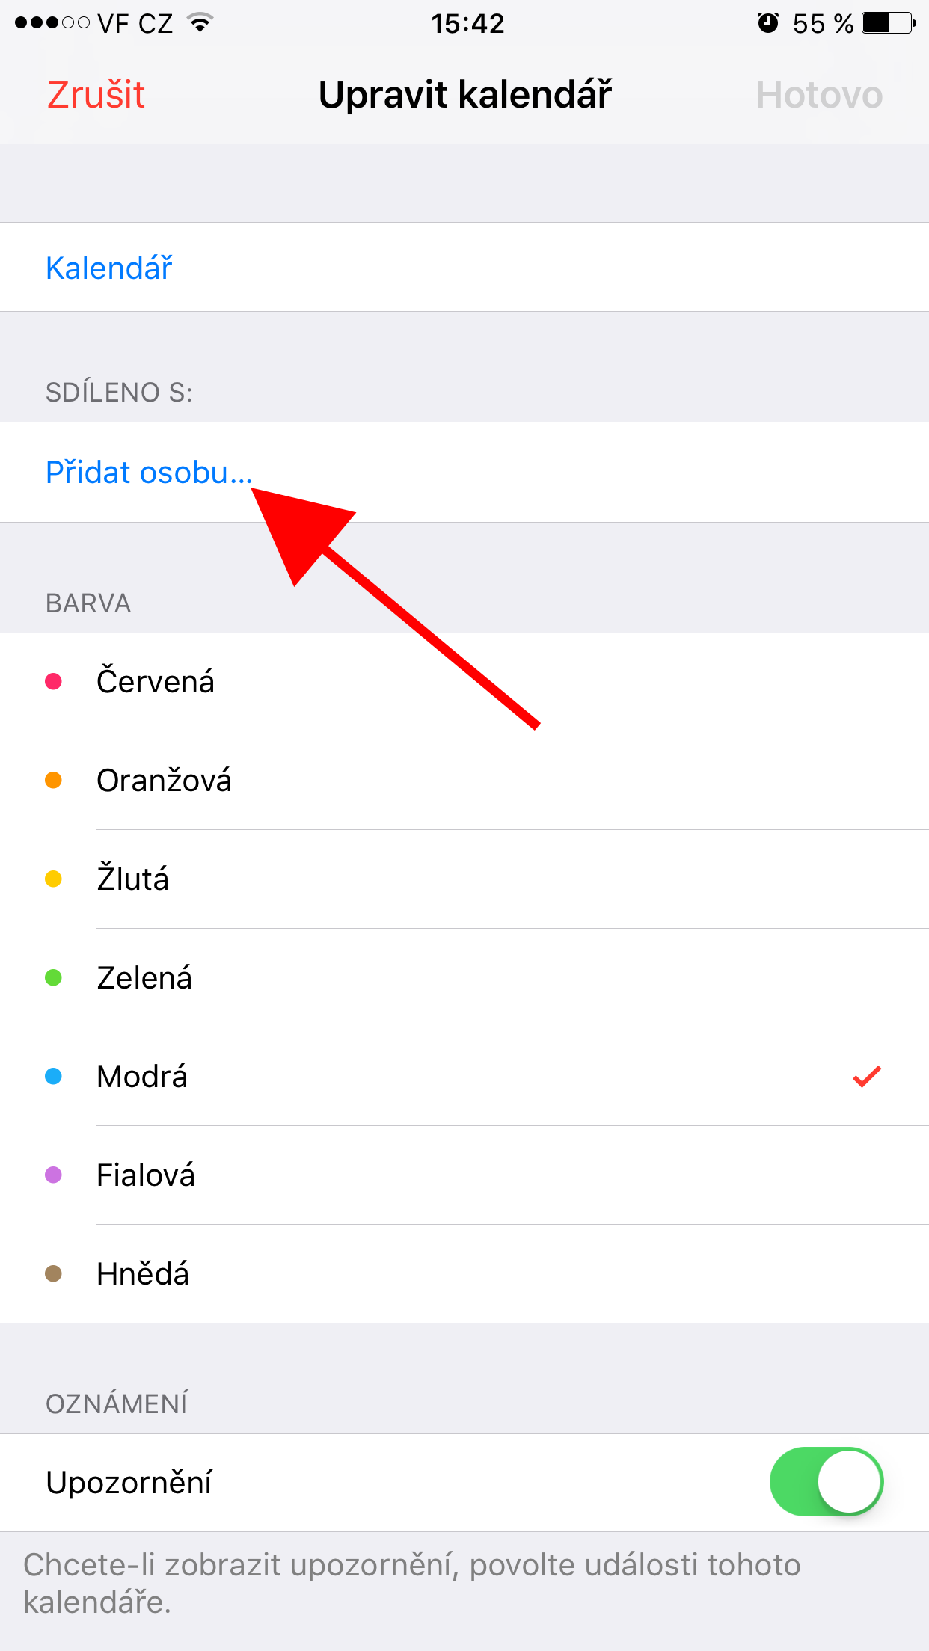Tap the Upravit kalendář title
929x1651 pixels.
pos(464,94)
